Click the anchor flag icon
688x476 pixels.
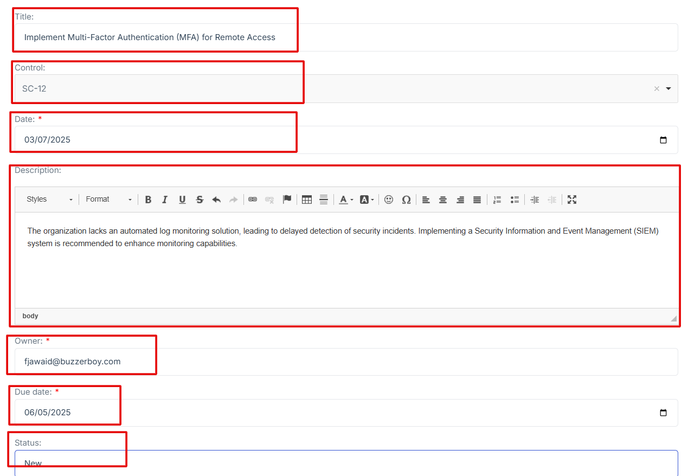point(287,200)
